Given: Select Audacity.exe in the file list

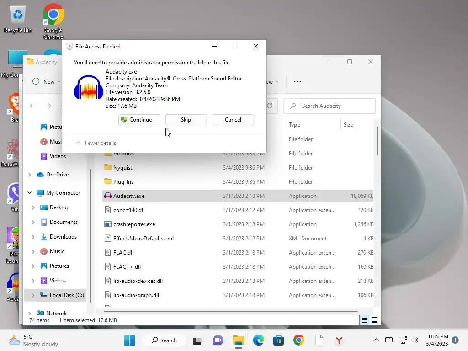Looking at the screenshot, I should coord(238,196).
